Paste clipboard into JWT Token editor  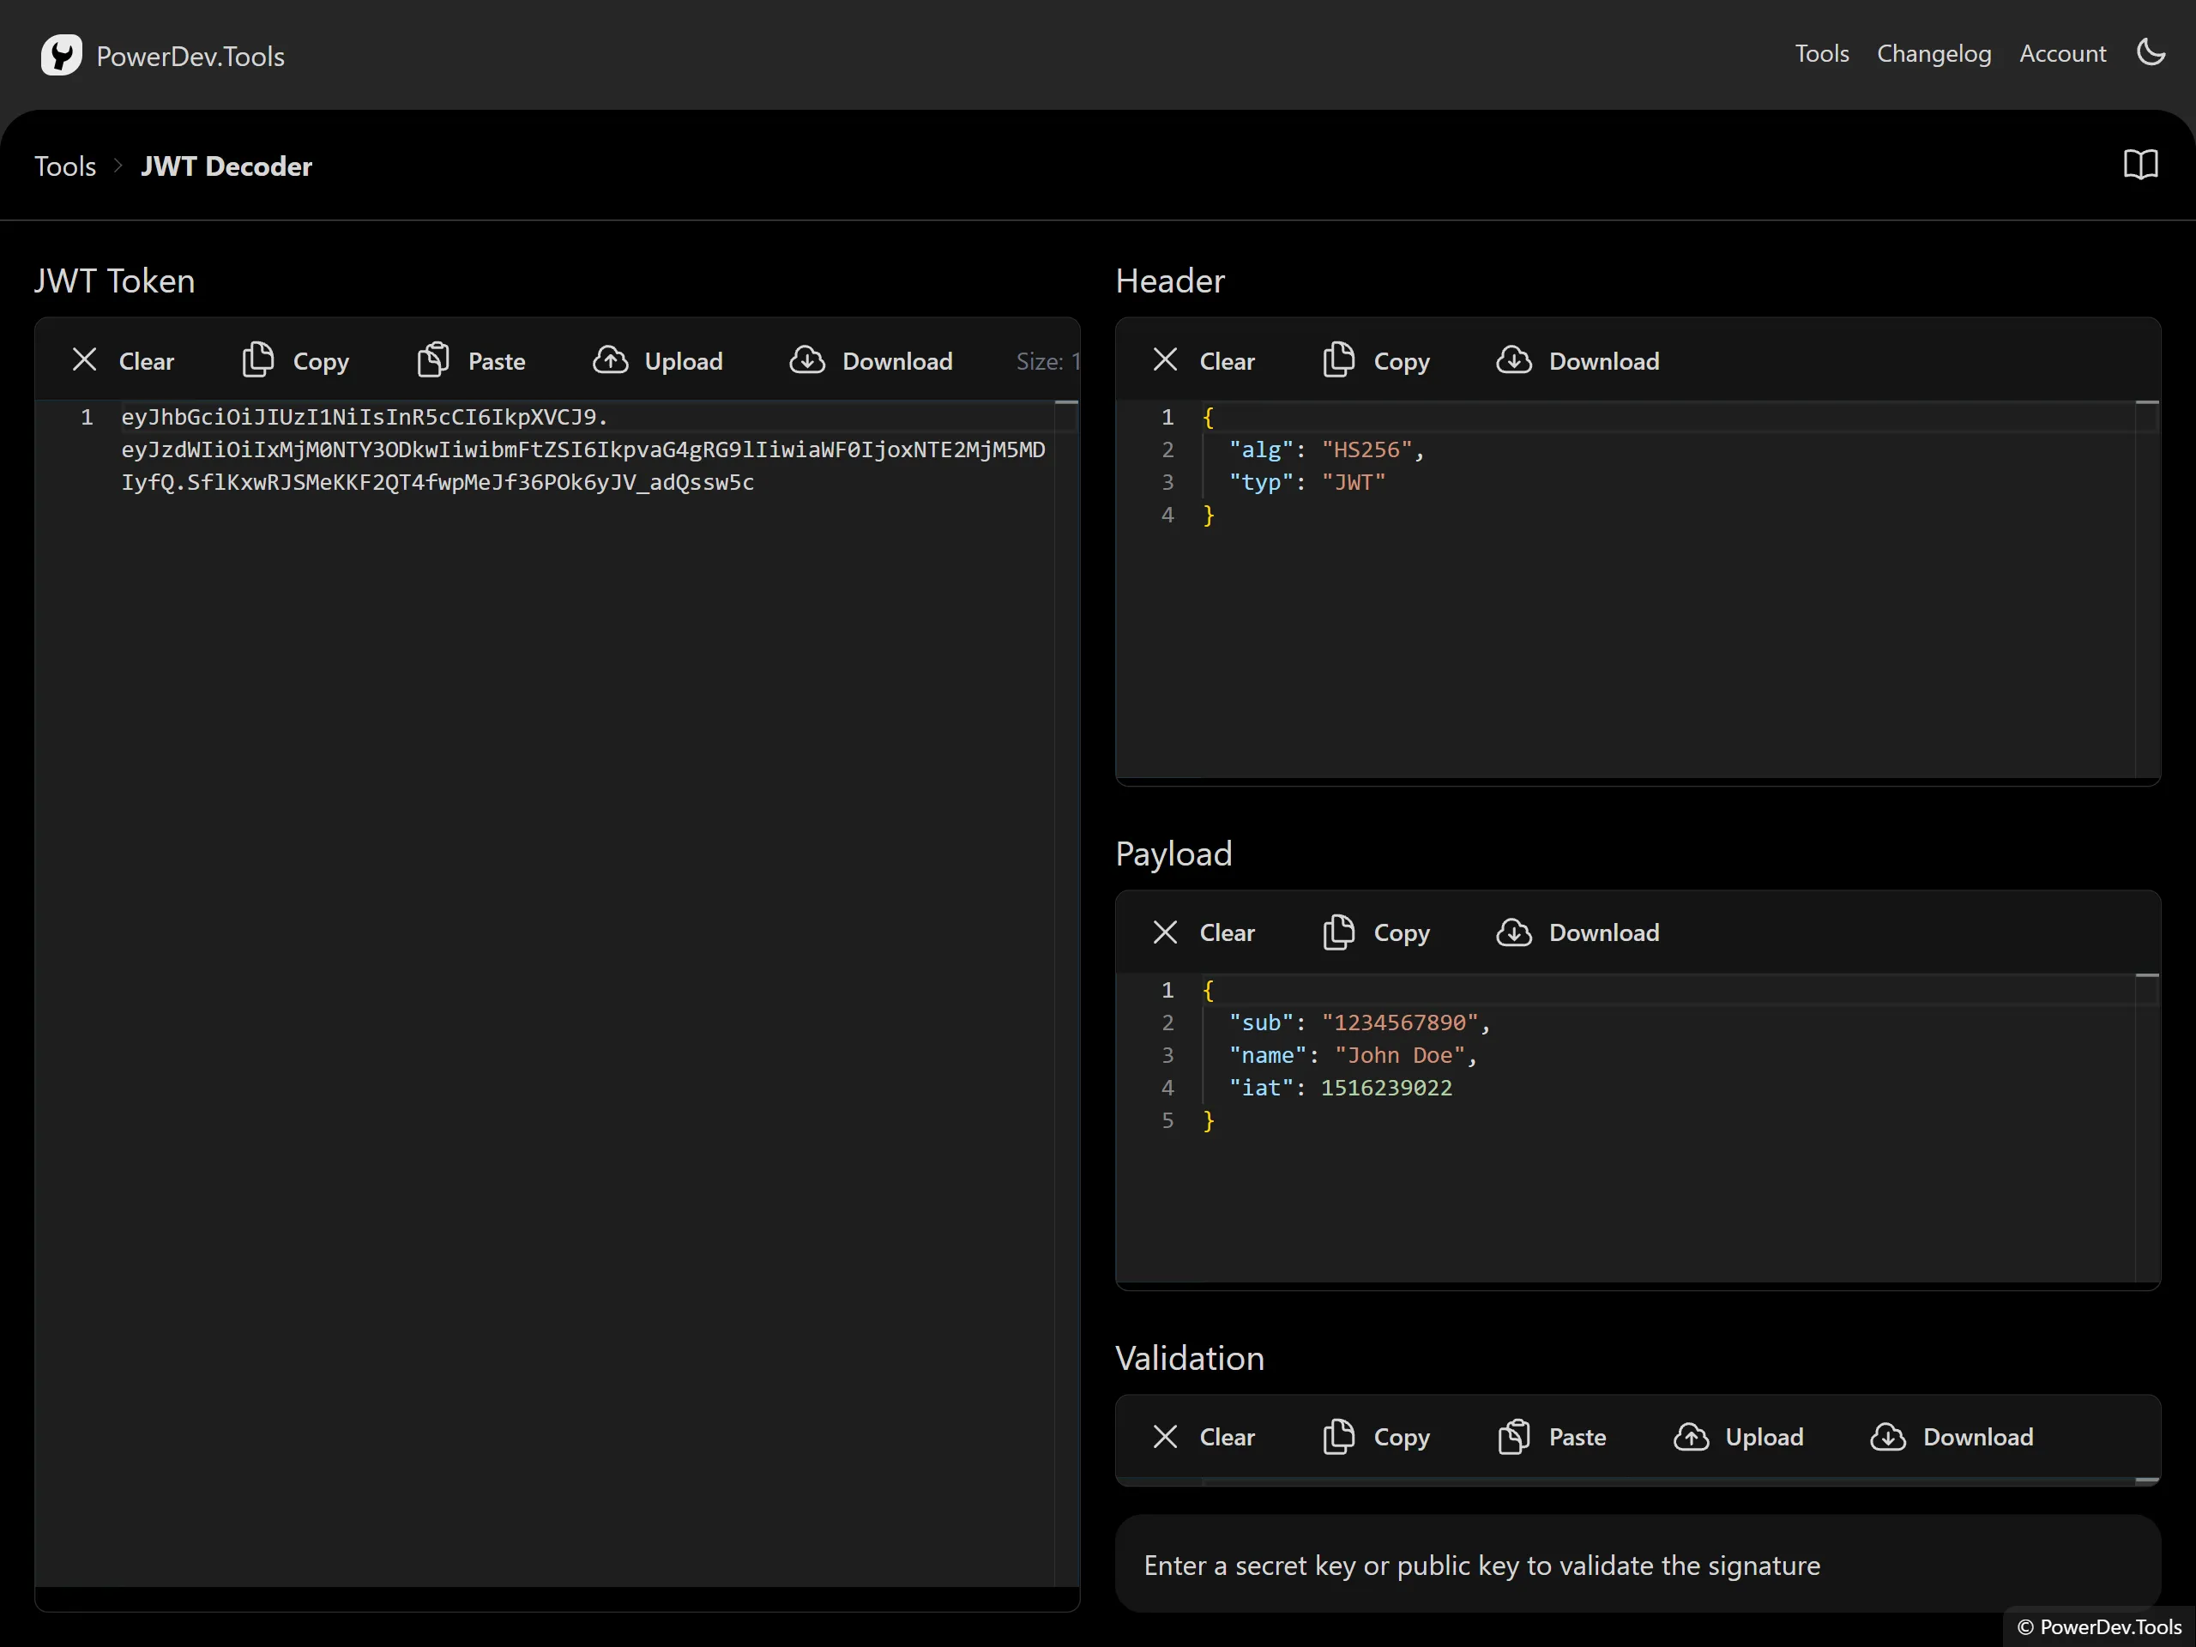(472, 360)
